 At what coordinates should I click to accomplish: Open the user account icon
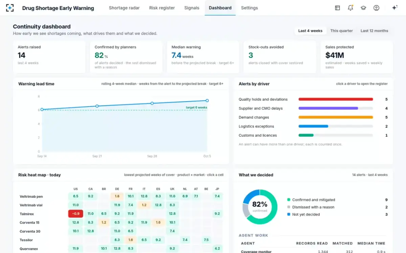(376, 8)
